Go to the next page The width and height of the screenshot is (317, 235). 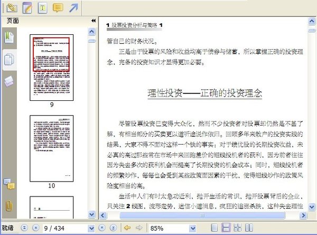pos(102,228)
